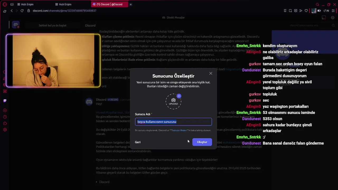Click the profile wallpaper thumbnail in toolbar
The image size is (338, 190).
[x=314, y=11]
